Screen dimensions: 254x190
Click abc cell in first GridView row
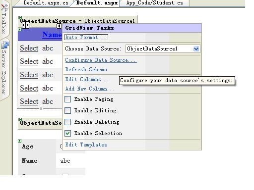coord(48,48)
